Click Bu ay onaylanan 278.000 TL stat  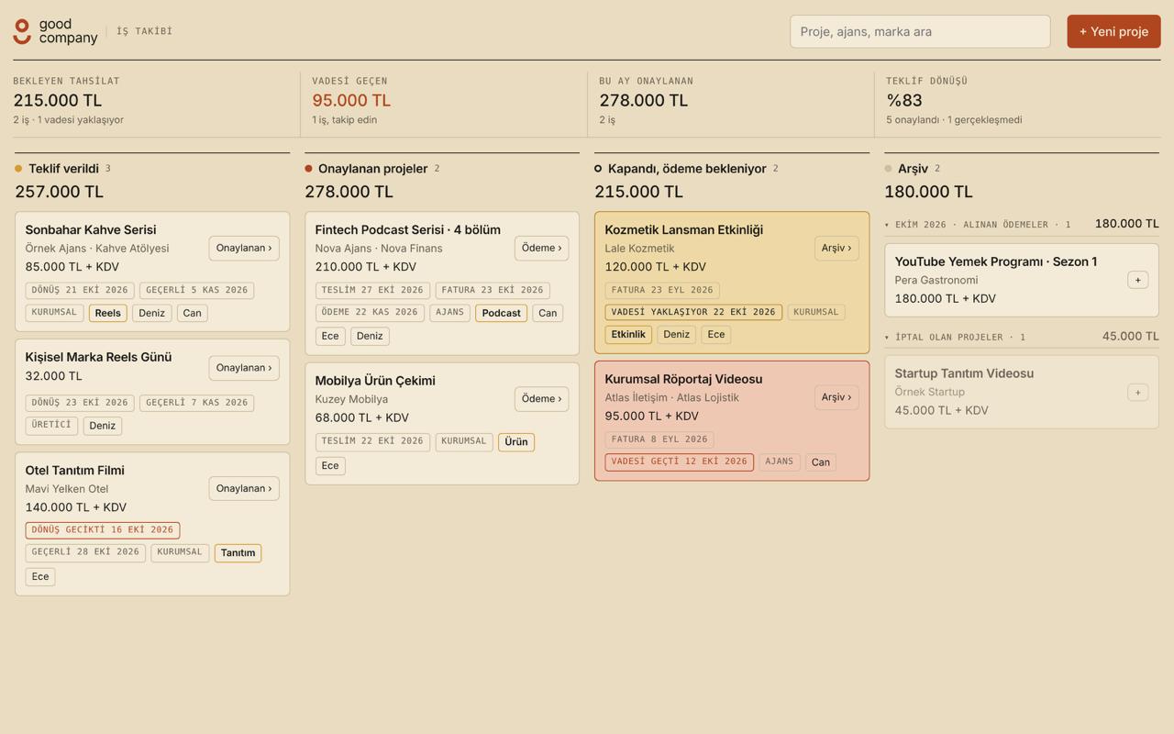[730, 100]
